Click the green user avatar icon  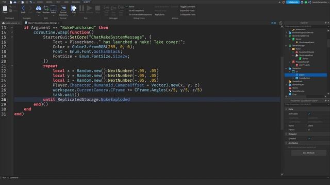[x=306, y=2]
